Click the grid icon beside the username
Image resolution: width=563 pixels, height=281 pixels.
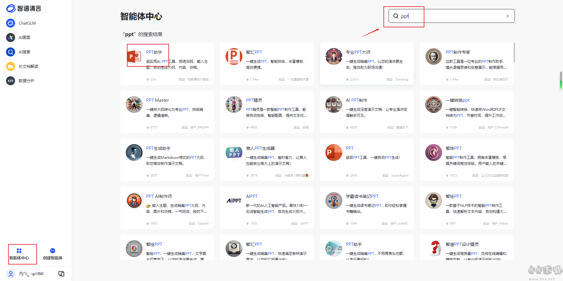(x=61, y=273)
